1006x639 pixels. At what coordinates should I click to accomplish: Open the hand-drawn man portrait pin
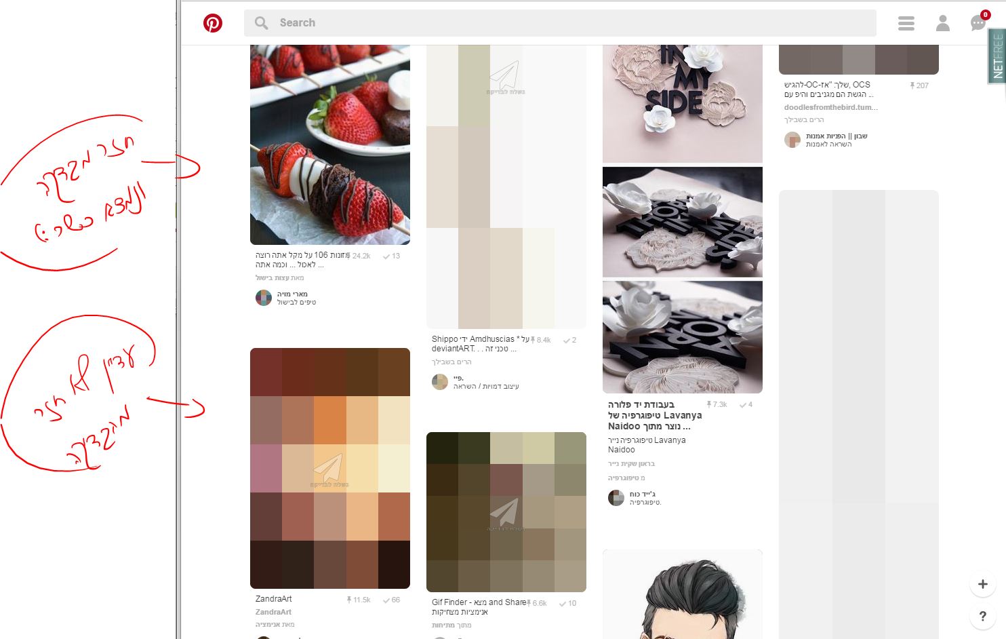click(x=683, y=594)
